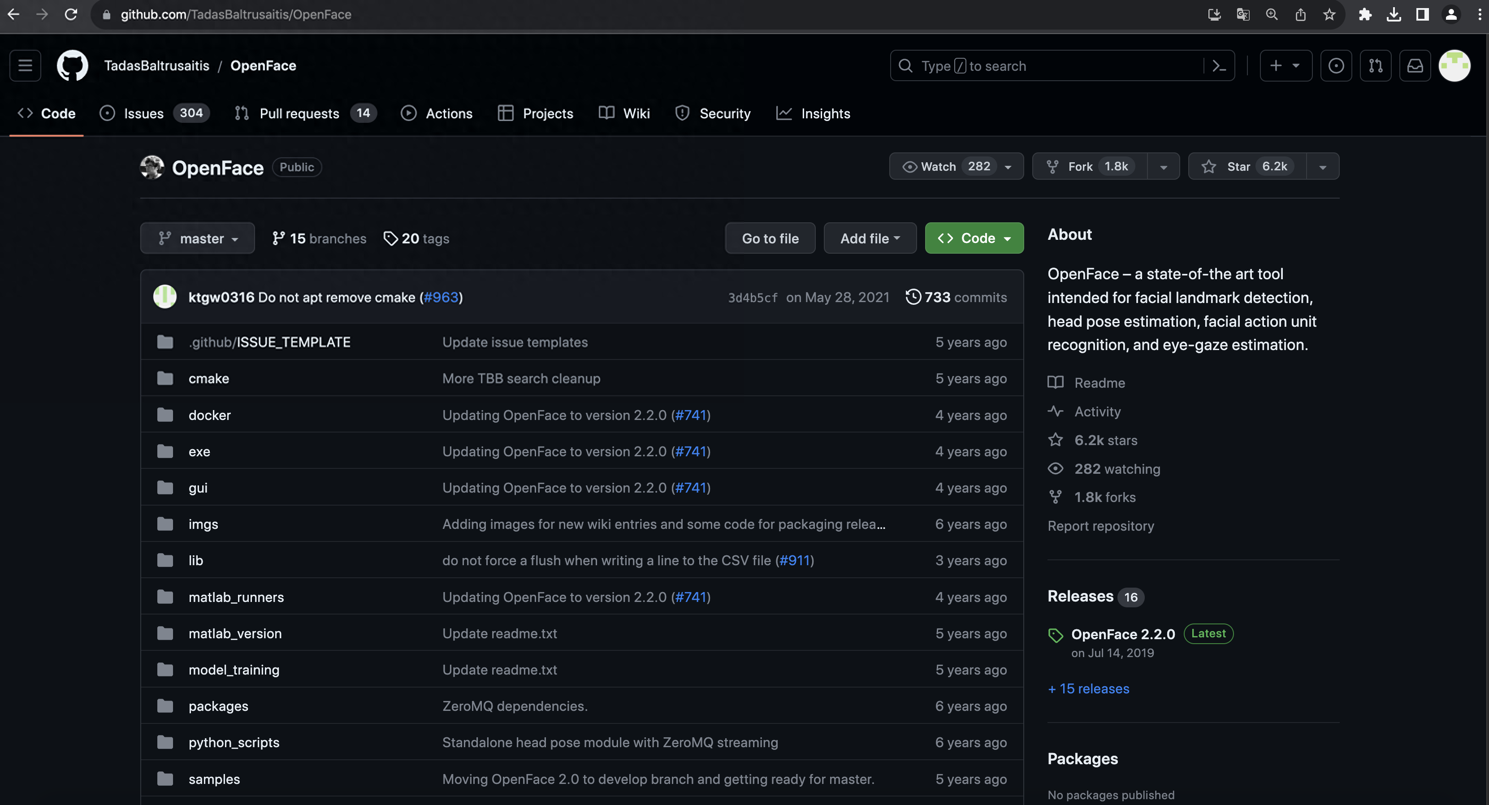Click the install app icon in address bar
1489x805 pixels.
tap(1214, 14)
